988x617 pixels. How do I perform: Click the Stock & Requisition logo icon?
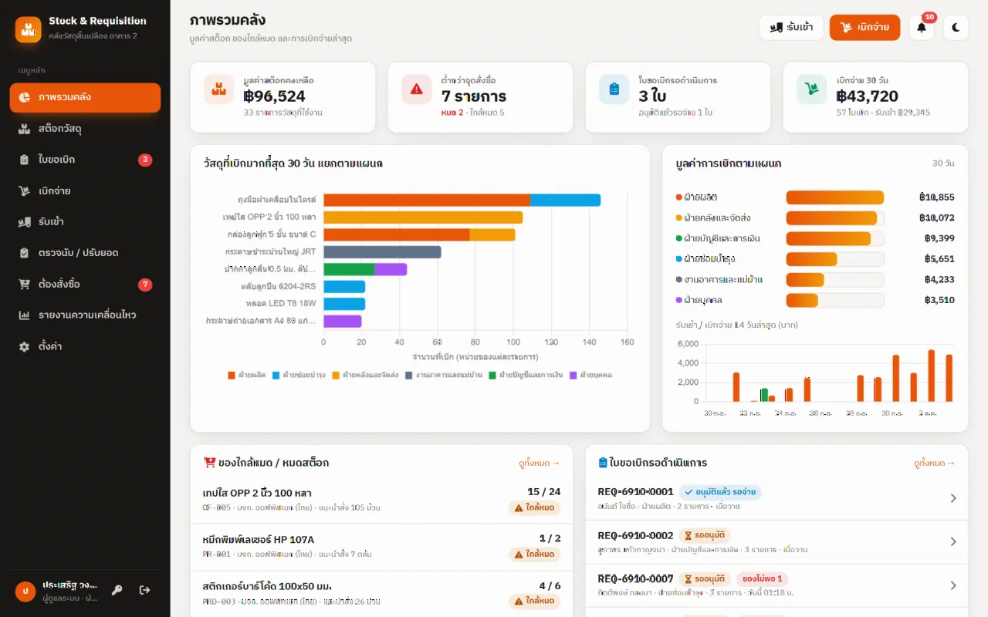pos(29,29)
